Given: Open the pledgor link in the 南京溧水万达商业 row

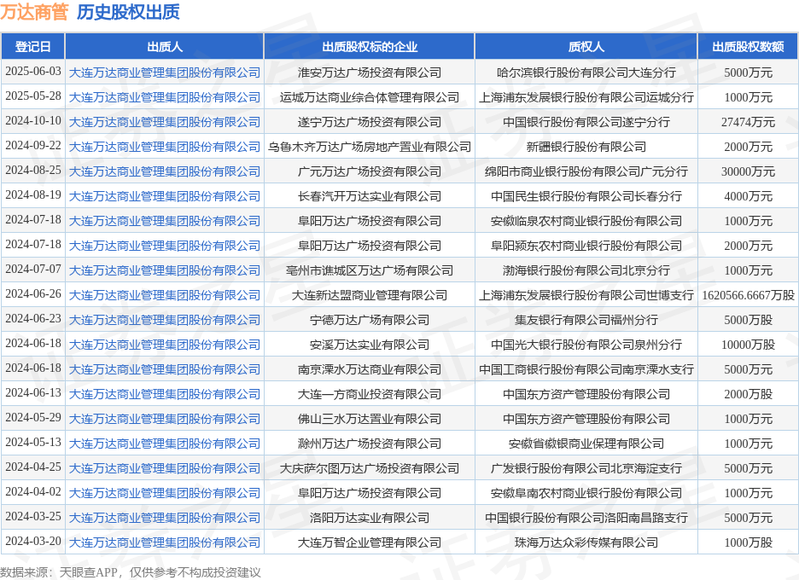Looking at the screenshot, I should point(165,369).
